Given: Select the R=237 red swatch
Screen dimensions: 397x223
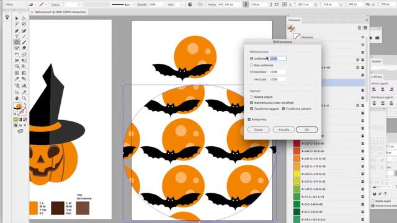Looking at the screenshot, I should click(x=297, y=144).
